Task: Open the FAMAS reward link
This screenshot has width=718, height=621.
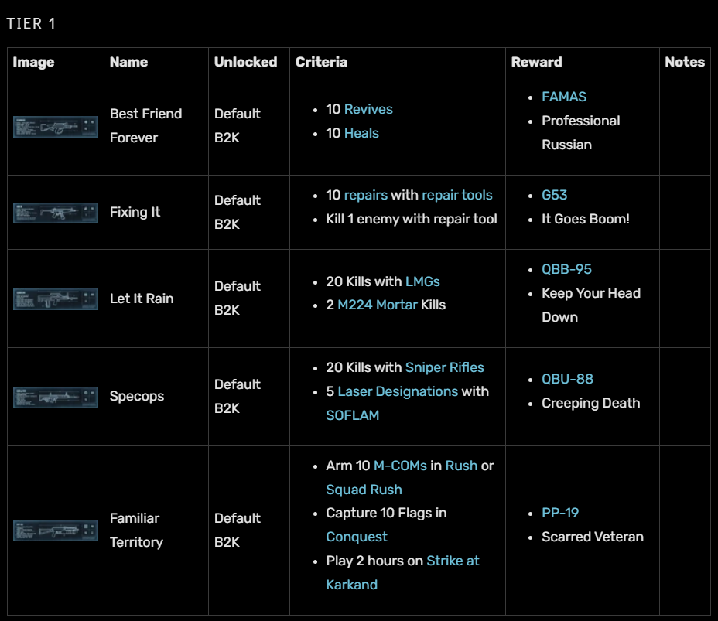Action: pyautogui.click(x=564, y=97)
